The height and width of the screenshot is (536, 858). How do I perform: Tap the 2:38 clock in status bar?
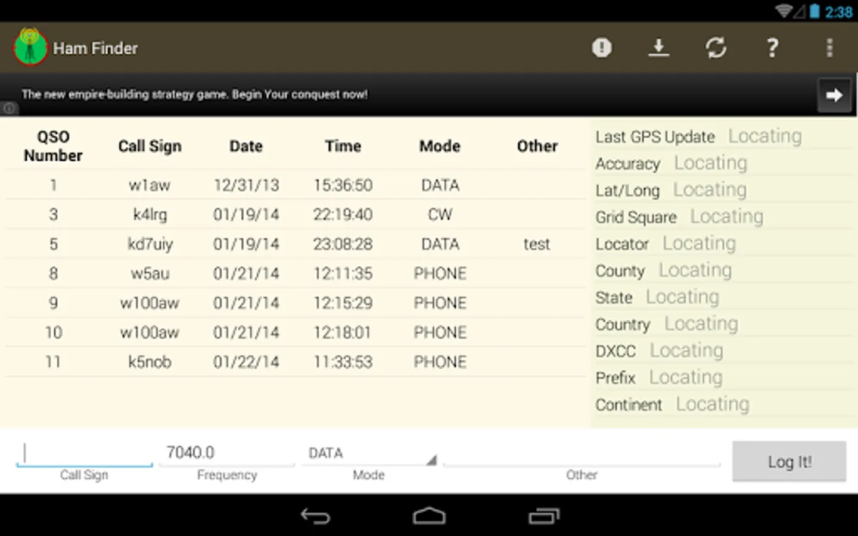click(x=839, y=11)
